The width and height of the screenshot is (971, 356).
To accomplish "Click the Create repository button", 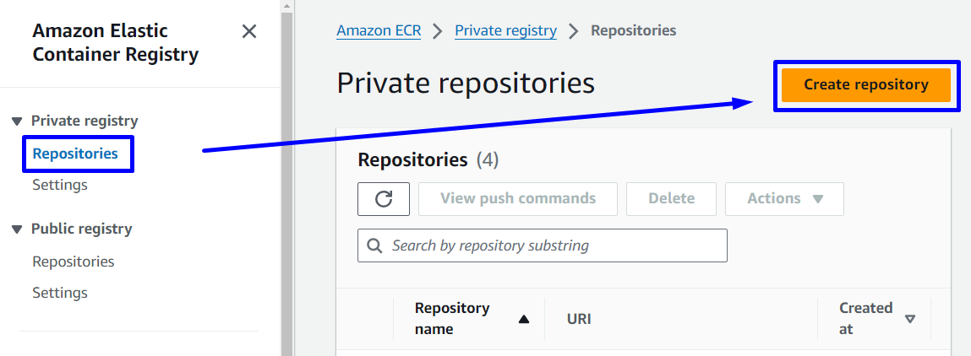I will pyautogui.click(x=866, y=84).
